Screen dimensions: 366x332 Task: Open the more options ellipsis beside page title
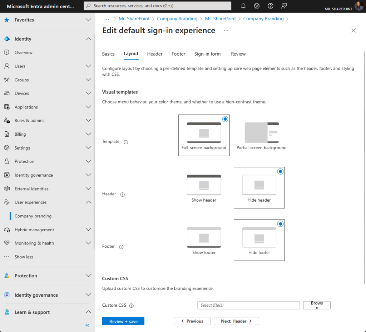click(226, 31)
